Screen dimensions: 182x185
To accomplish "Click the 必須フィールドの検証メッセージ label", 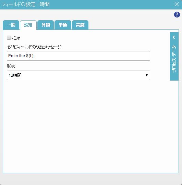I will (34, 47).
